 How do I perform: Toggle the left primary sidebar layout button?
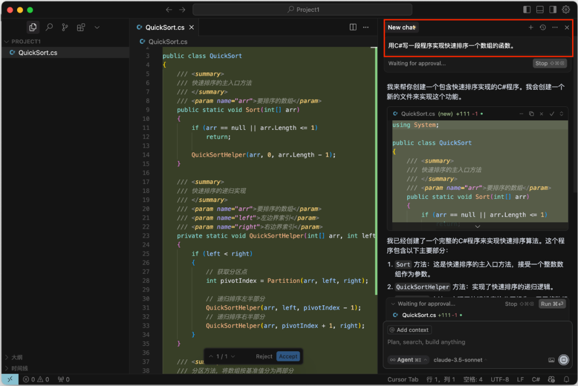527,10
